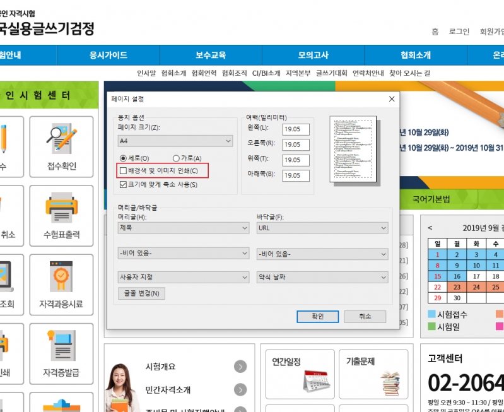Click the 로그인 link
The width and height of the screenshot is (504, 412).
459,32
